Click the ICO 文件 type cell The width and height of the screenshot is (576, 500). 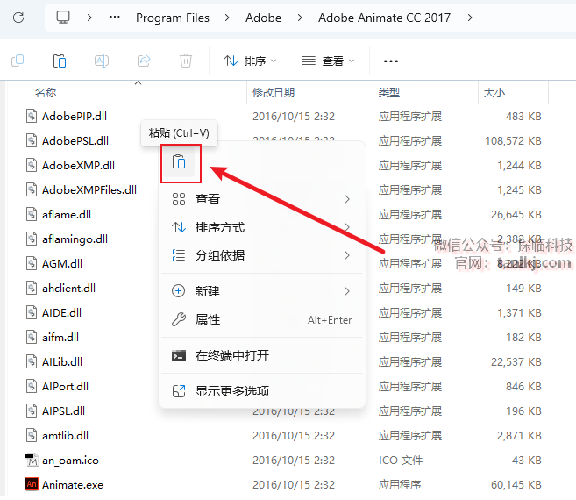pos(401,461)
